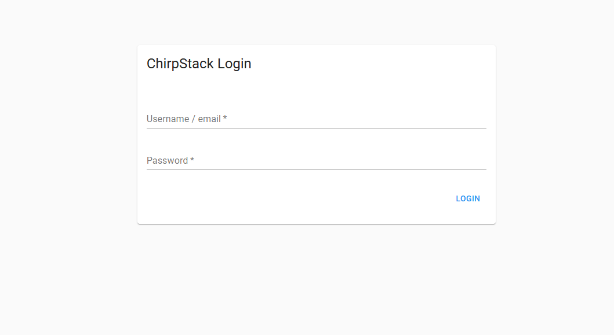Click the Username / email input field
Image resolution: width=614 pixels, height=335 pixels.
pyautogui.click(x=316, y=119)
